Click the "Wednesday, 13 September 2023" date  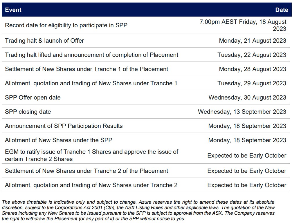(242, 112)
